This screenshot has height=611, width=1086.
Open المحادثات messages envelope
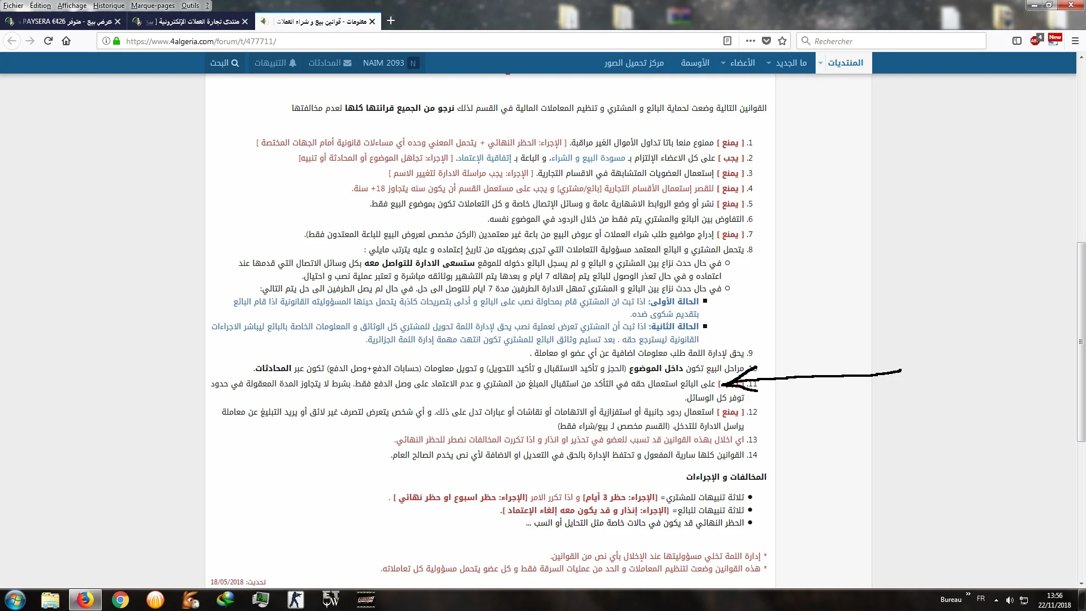(330, 63)
